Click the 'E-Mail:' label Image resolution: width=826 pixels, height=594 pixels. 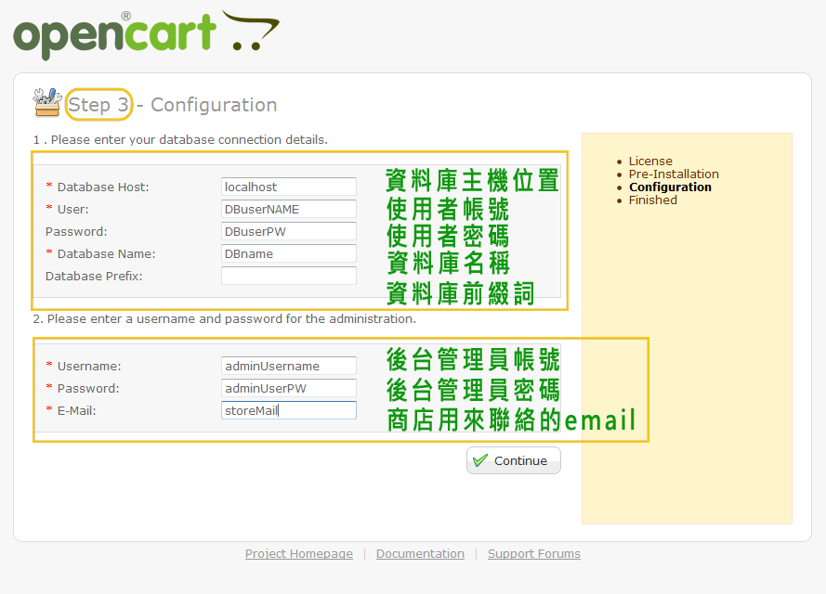tap(77, 410)
